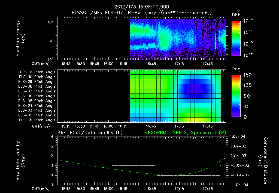
Task: Click the 10^-6 tick on the DEF color bar
Action: pyautogui.click(x=248, y=55)
